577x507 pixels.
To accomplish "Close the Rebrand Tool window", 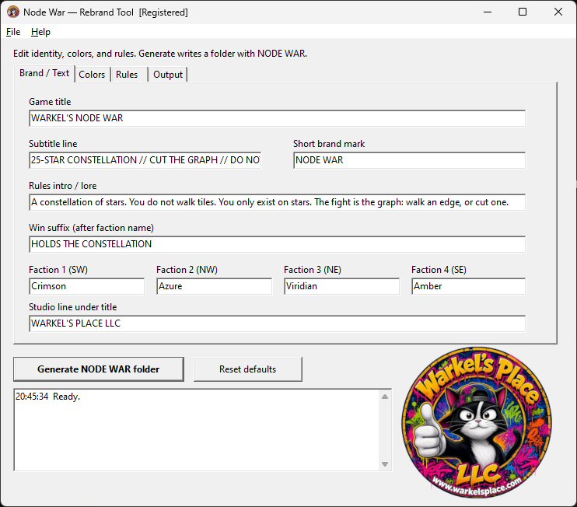I will (x=558, y=12).
